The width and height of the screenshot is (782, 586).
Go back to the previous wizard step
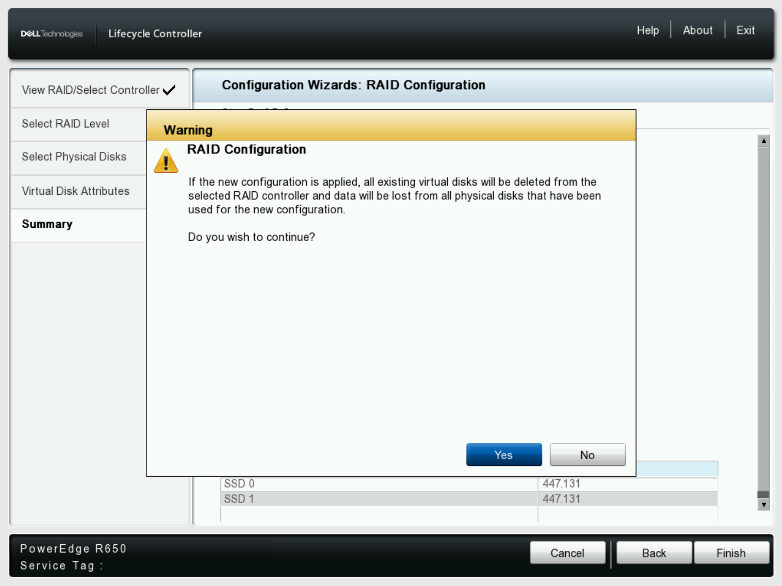pyautogui.click(x=654, y=552)
